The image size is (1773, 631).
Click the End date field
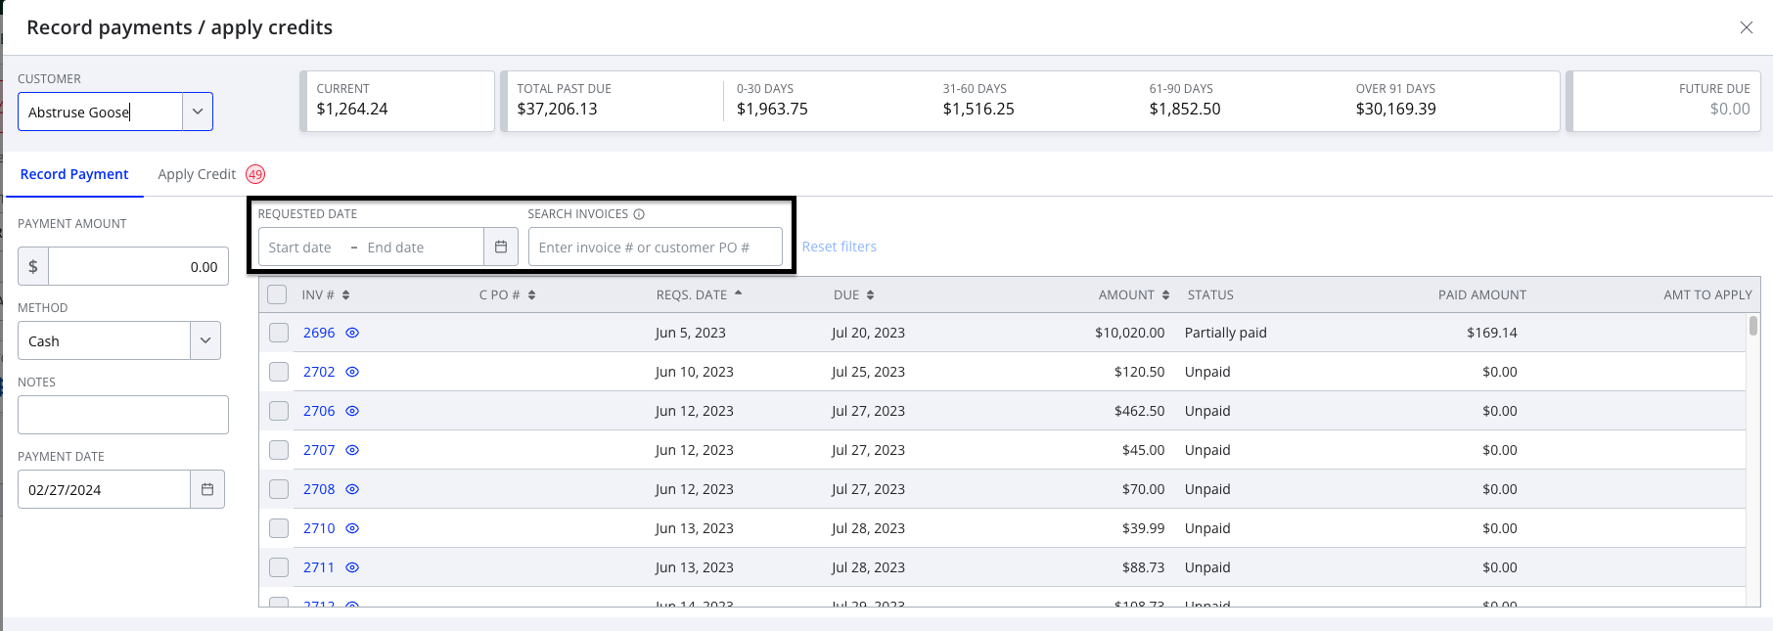(x=396, y=248)
